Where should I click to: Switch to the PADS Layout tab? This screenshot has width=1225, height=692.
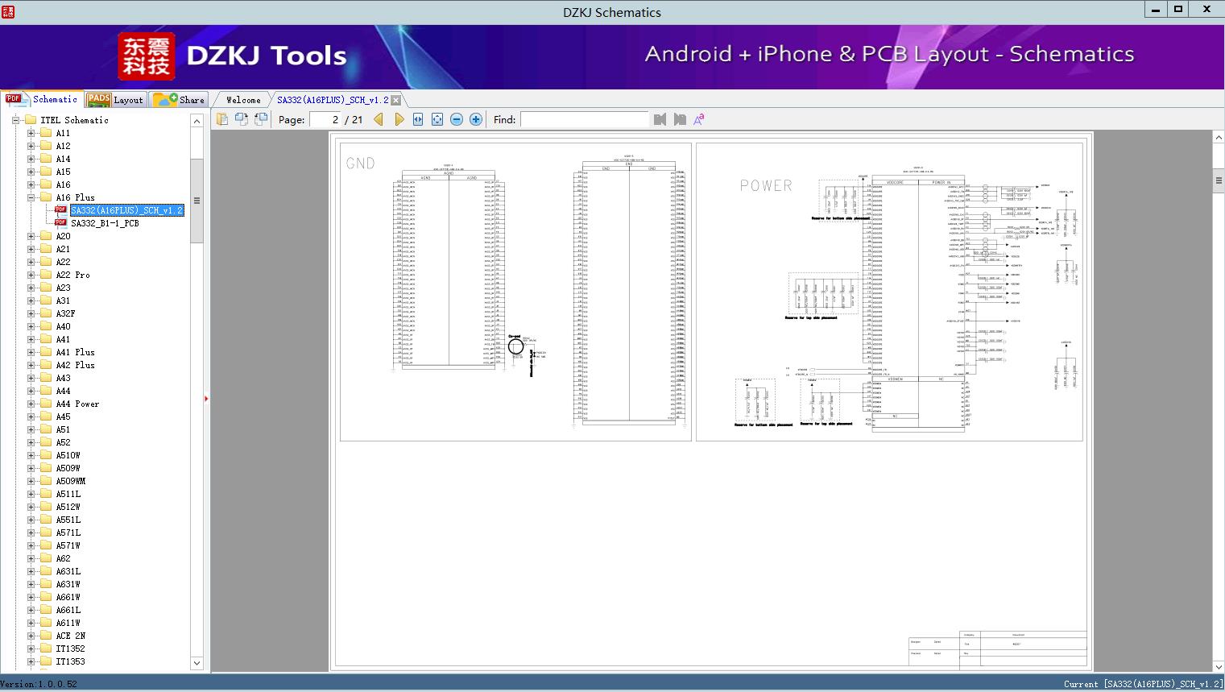(x=115, y=100)
